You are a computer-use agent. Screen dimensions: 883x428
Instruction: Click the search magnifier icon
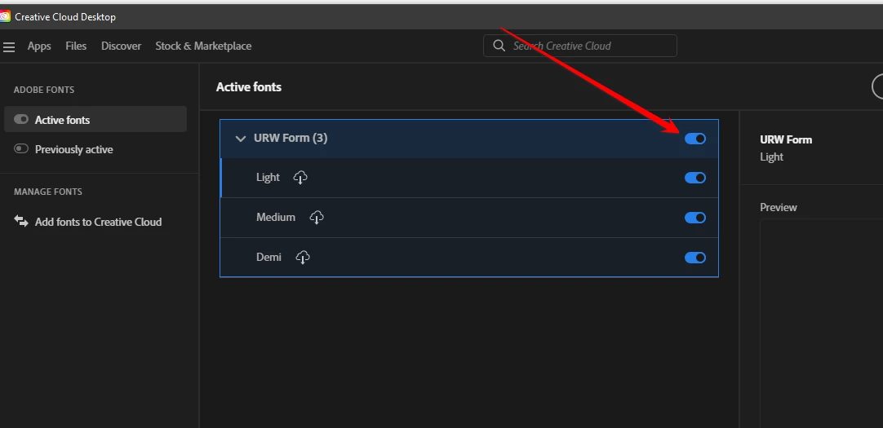(x=499, y=46)
